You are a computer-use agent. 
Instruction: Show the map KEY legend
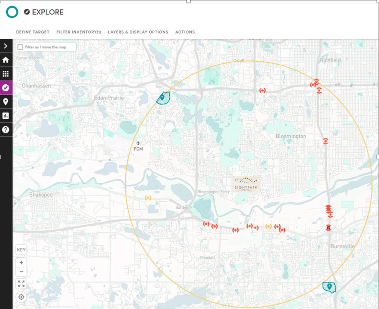click(21, 250)
